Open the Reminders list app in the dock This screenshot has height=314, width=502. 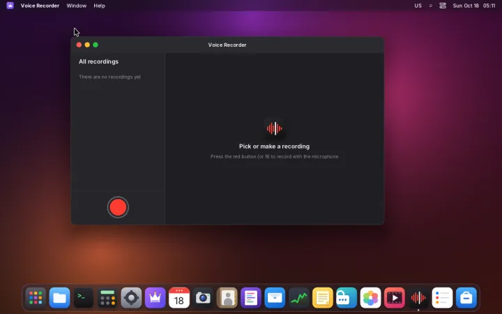pos(442,298)
